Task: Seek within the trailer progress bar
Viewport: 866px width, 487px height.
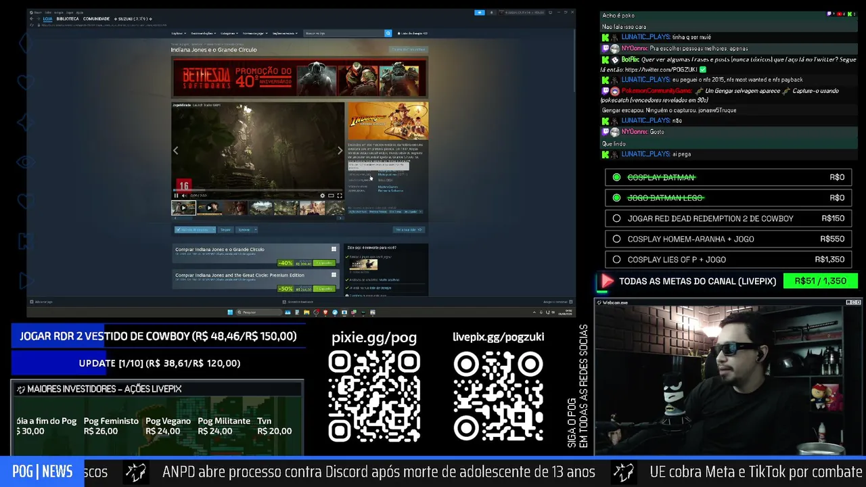Action: (257, 190)
